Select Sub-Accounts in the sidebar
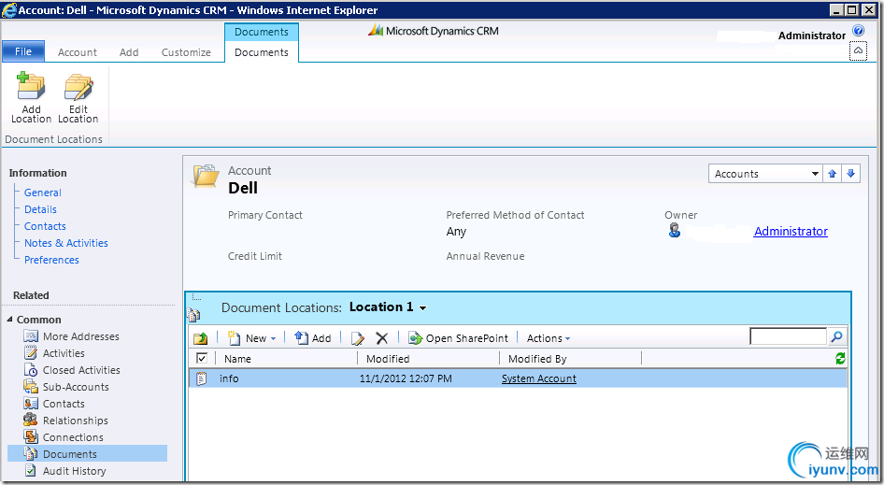 [76, 387]
